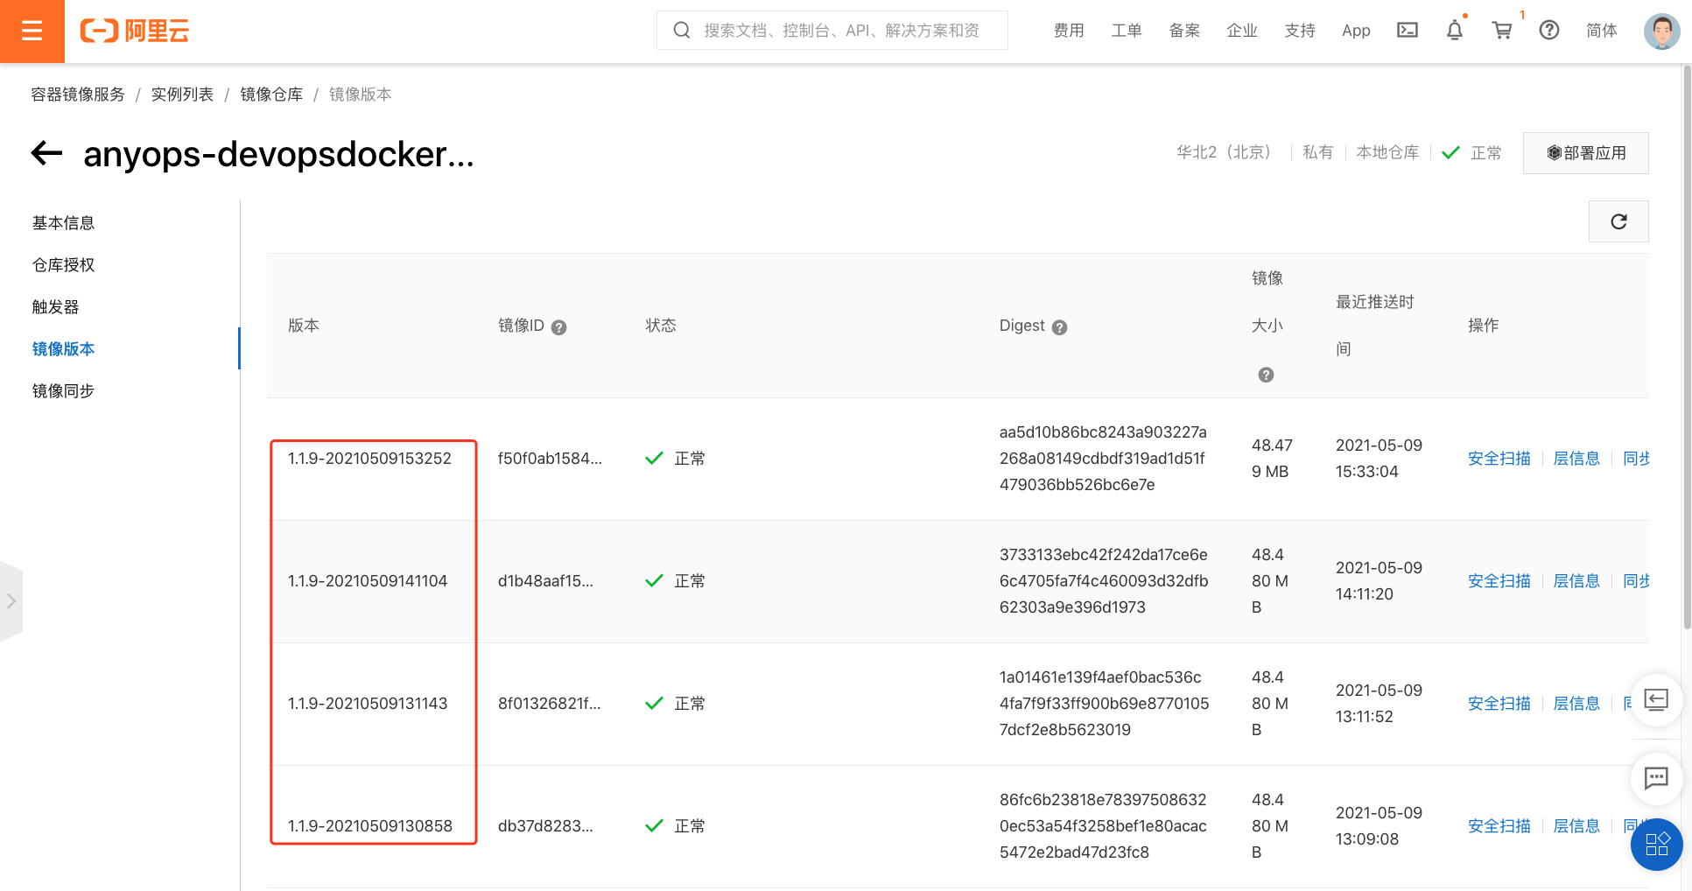Open the floating feedback panel icon
The width and height of the screenshot is (1692, 891).
point(1656,700)
